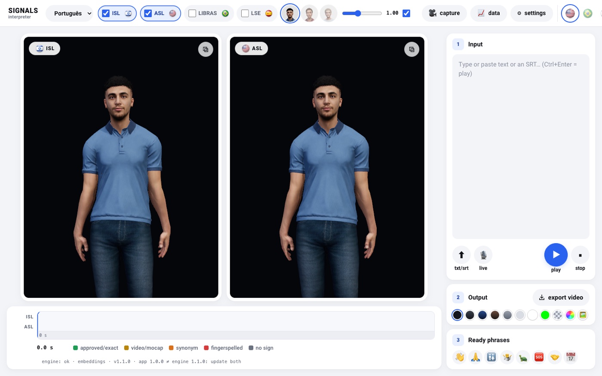Viewport: 602px width, 376px height.
Task: Open settings with the gear button
Action: 531,13
